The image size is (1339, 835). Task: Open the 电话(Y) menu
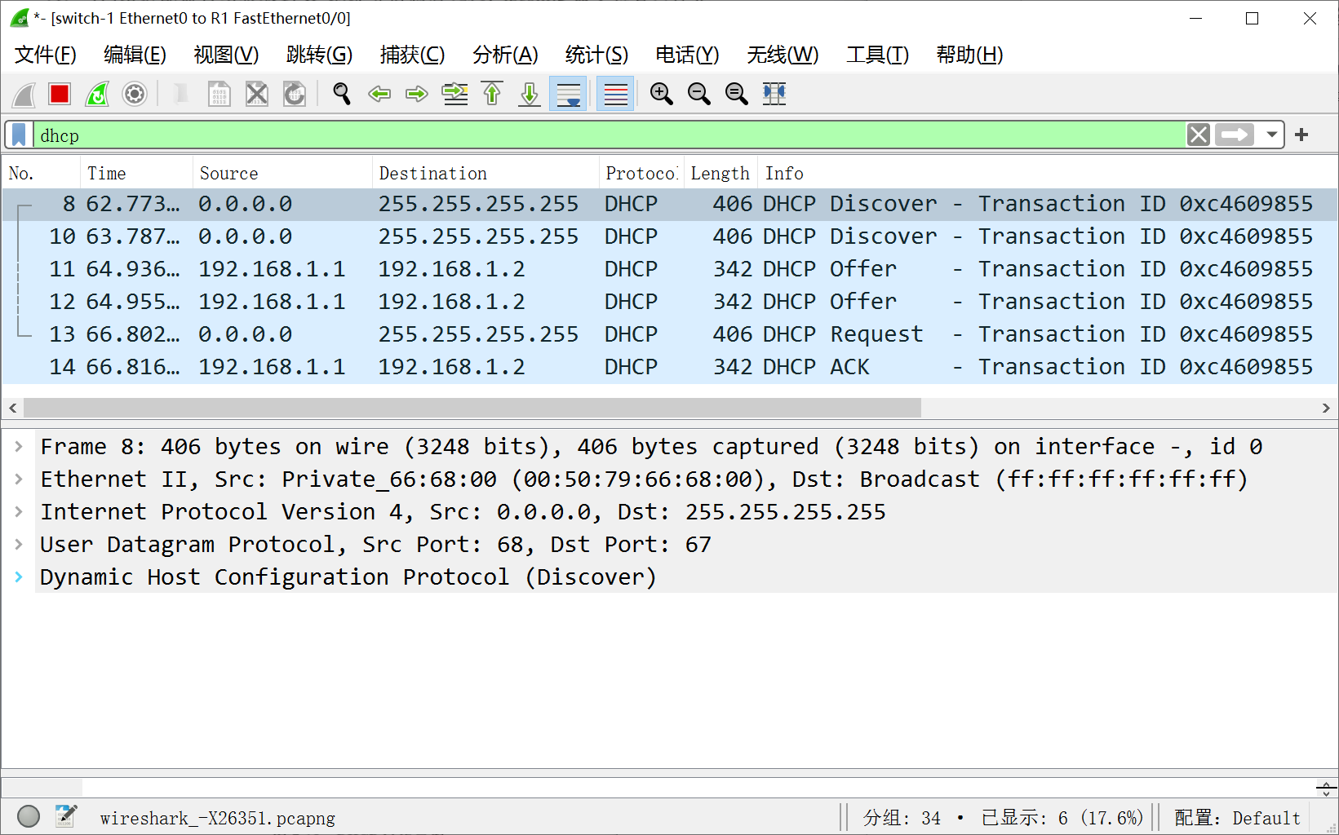(x=687, y=55)
